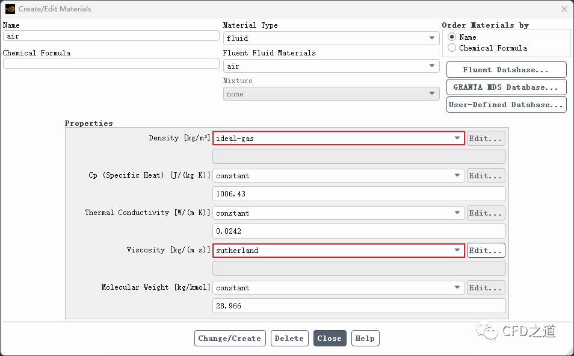574x356 pixels.
Task: Open Molecular Weight method dropdown
Action: pyautogui.click(x=338, y=288)
